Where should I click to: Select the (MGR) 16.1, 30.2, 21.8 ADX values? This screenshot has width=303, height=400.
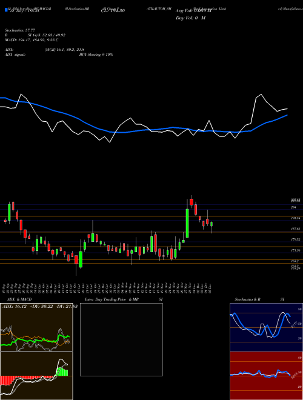tap(64, 50)
